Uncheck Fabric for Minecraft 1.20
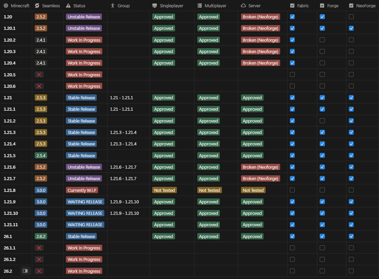This screenshot has width=379, height=279. [x=292, y=17]
